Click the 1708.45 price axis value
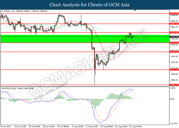Screen dimensions: 179x128 174,74
